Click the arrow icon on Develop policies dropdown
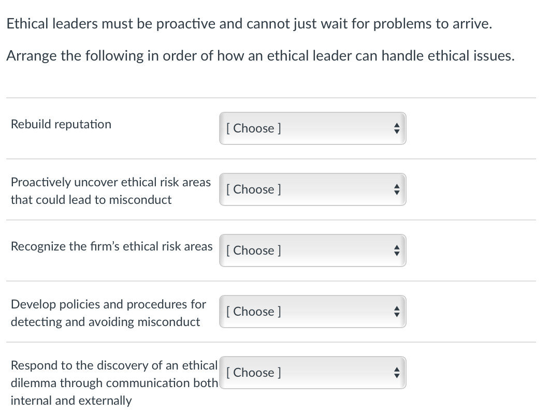The height and width of the screenshot is (413, 549). (x=397, y=312)
